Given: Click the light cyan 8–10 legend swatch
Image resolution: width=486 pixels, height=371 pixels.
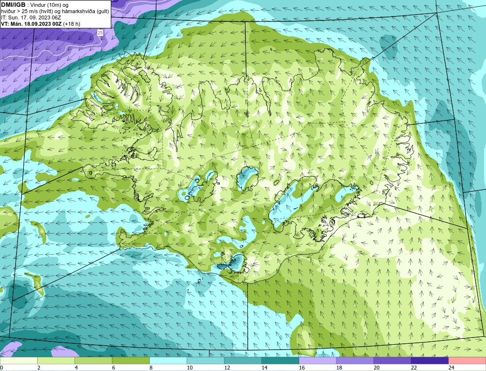Looking at the screenshot, I should pyautogui.click(x=168, y=361).
